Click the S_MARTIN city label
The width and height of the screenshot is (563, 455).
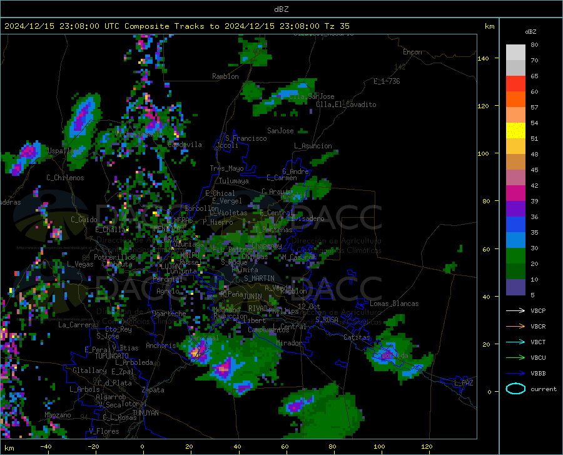pyautogui.click(x=259, y=279)
